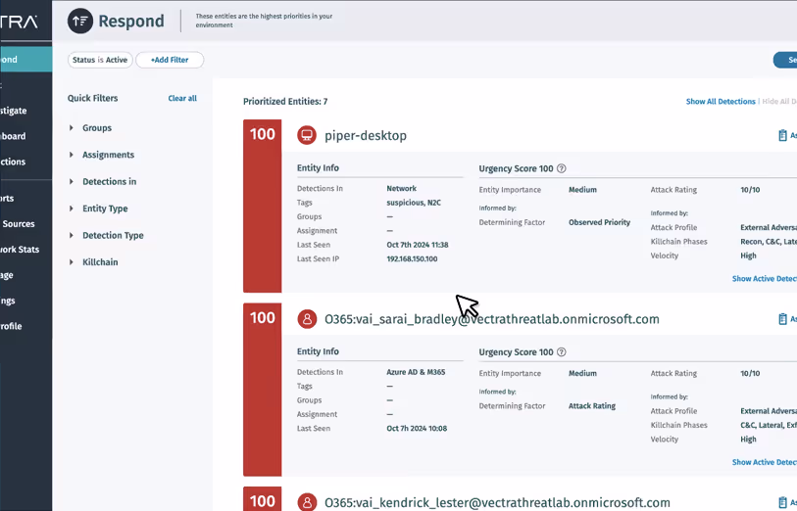797x511 pixels.
Task: Click help icon beside vai_sarai_bradley Urgency Score
Action: click(x=561, y=352)
